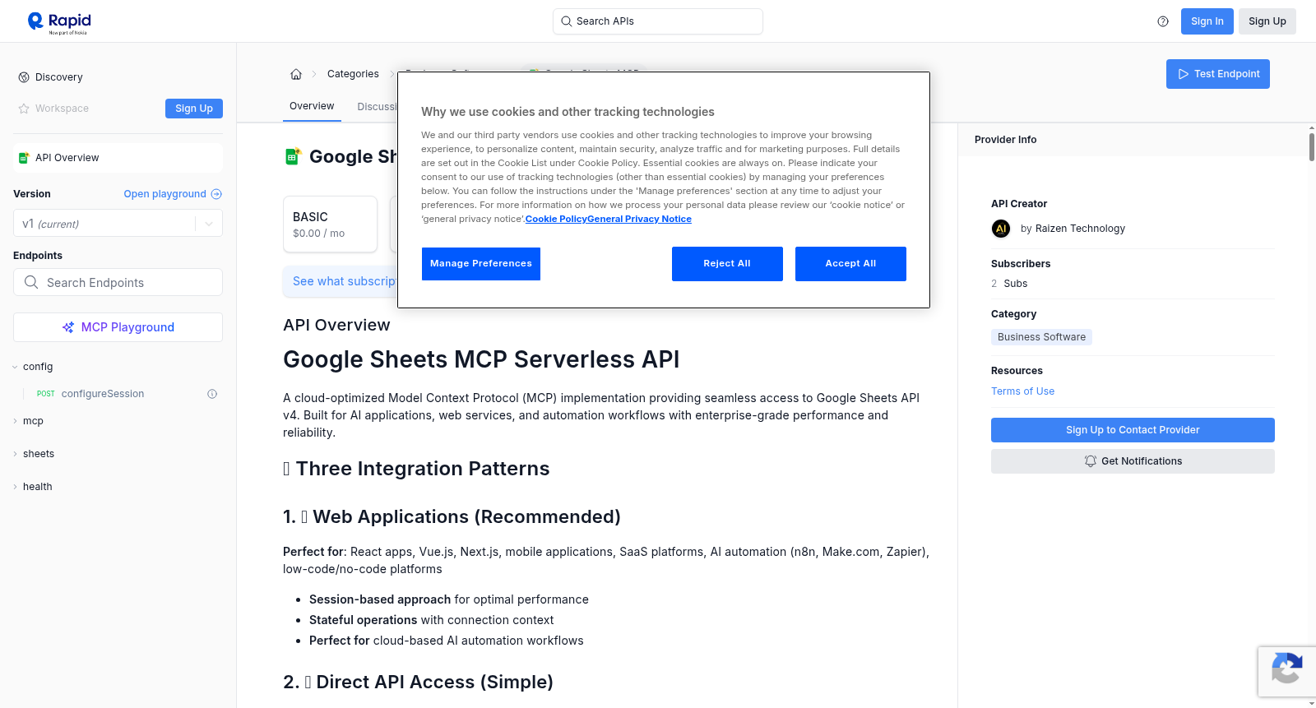This screenshot has height=708, width=1316.
Task: Click the Discovery compass icon
Action: coord(24,77)
